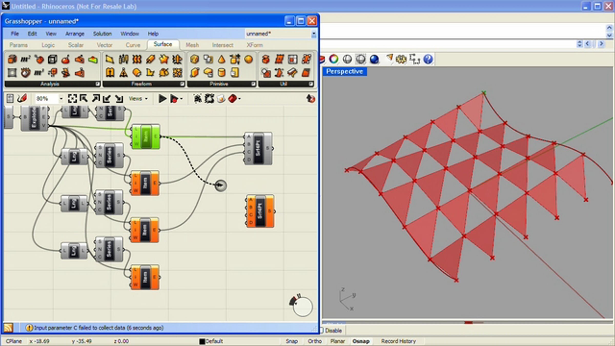Open the 80% zoom level dropdown

tap(61, 99)
